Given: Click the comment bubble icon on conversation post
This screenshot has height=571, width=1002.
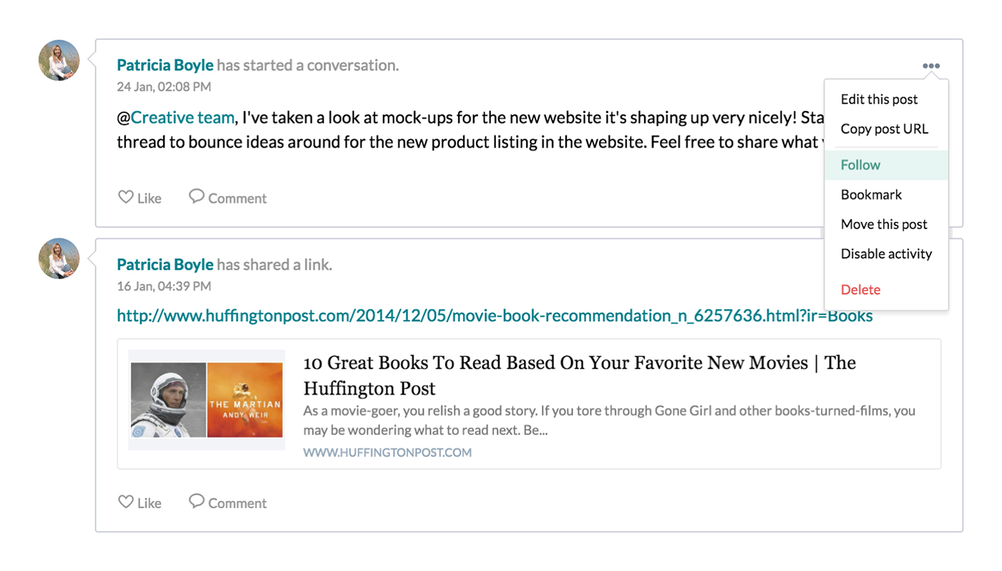Looking at the screenshot, I should click(x=196, y=196).
